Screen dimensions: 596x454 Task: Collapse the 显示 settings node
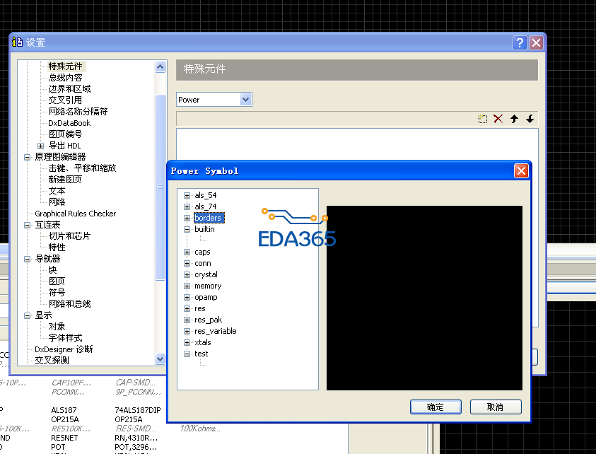27,315
